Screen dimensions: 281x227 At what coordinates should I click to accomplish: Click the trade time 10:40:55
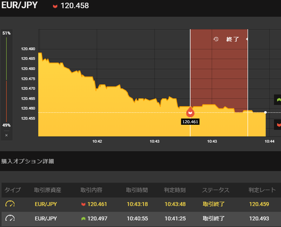tap(138, 218)
